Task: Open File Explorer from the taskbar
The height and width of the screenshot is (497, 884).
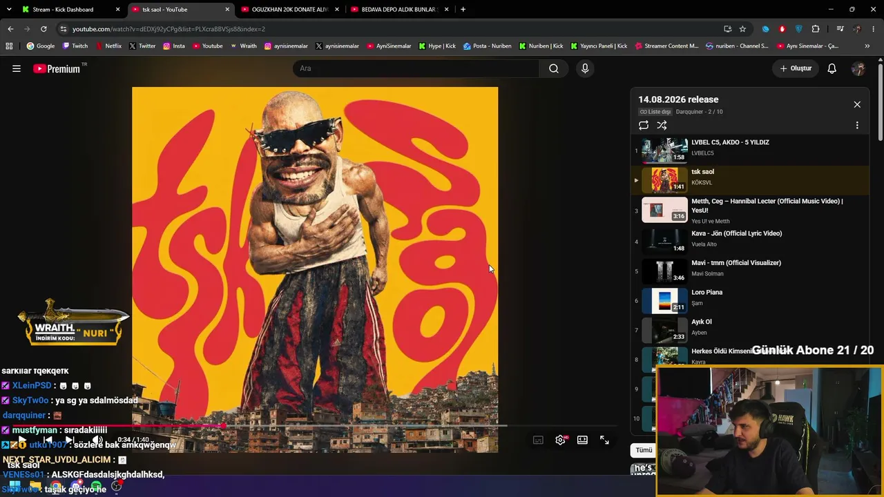Action: (35, 486)
